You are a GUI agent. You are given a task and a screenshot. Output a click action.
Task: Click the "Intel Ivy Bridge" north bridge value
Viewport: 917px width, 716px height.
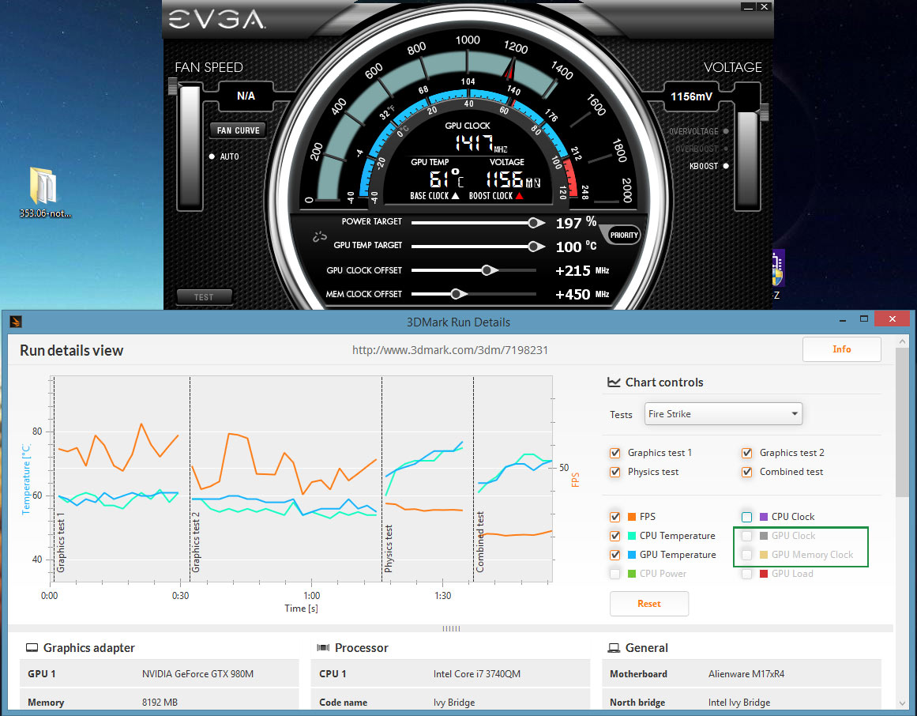(x=739, y=702)
